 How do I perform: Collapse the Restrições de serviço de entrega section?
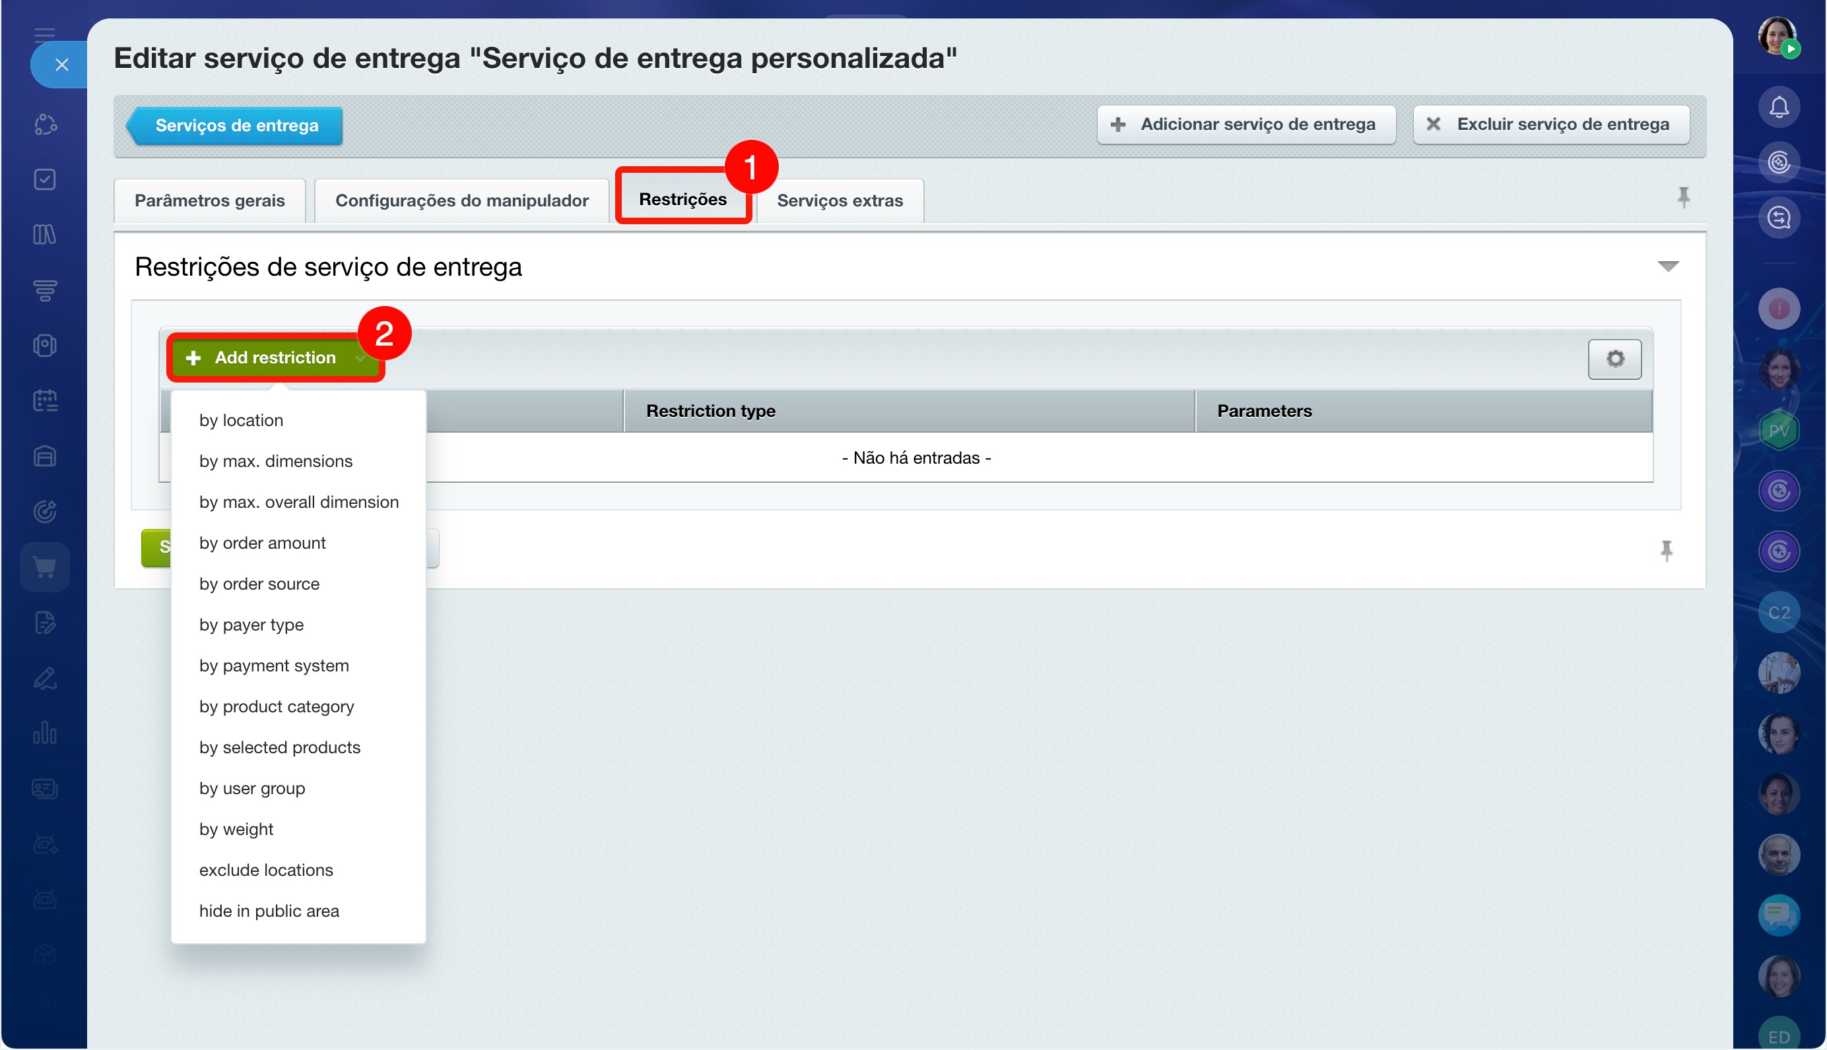[1667, 267]
